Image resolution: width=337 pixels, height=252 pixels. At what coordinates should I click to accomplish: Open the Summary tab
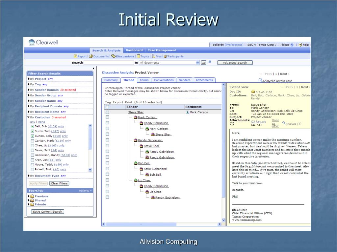pyautogui.click(x=111, y=80)
